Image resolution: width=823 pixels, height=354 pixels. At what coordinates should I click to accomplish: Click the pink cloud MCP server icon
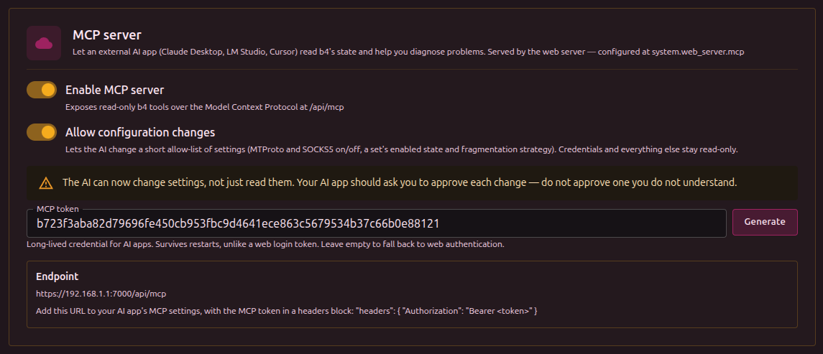44,43
